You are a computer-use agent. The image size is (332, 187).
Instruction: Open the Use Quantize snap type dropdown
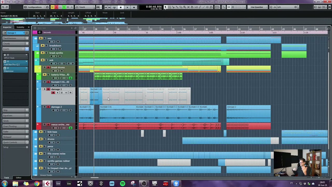(x=258, y=7)
